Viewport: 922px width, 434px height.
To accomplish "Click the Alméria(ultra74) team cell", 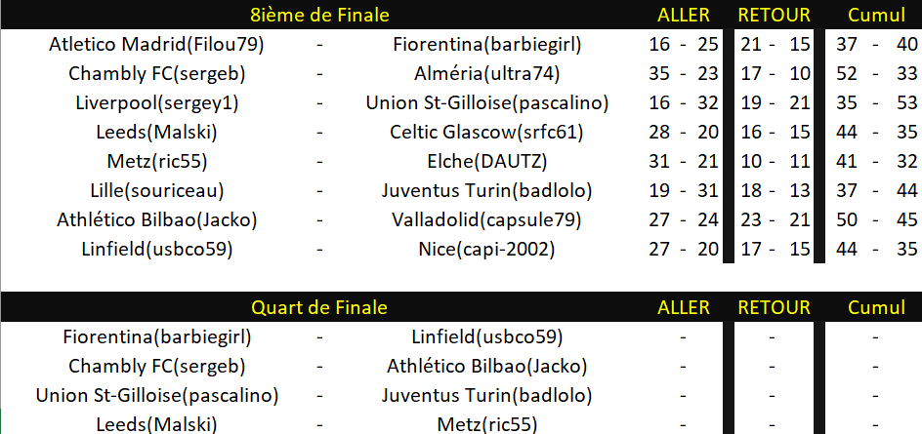I will pos(486,73).
